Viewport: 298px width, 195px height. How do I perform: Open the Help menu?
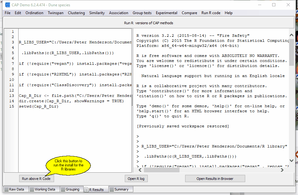click(x=229, y=13)
